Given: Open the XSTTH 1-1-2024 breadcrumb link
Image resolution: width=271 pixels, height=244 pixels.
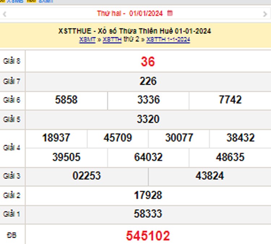Looking at the screenshot, I should pos(168,40).
